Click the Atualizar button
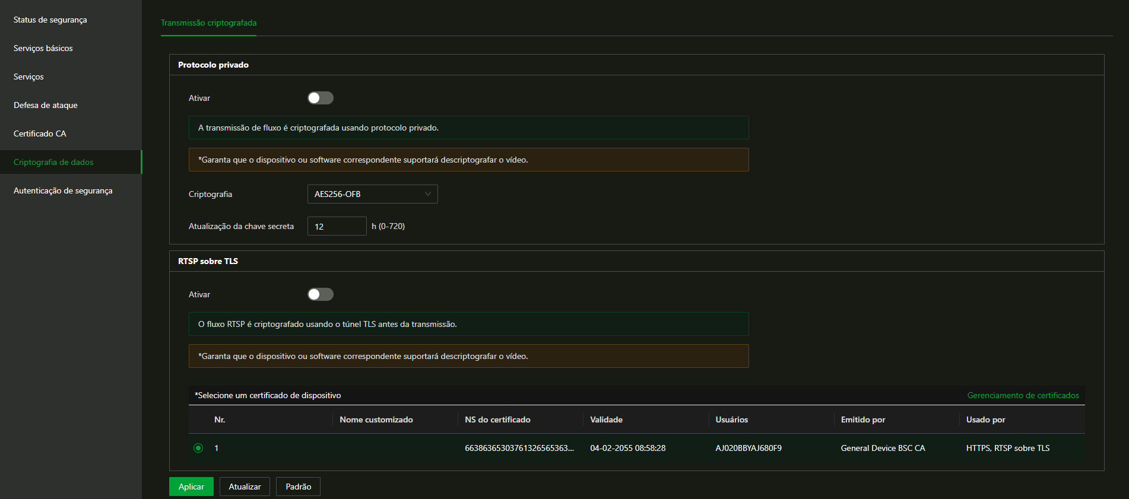This screenshot has width=1129, height=499. 245,487
